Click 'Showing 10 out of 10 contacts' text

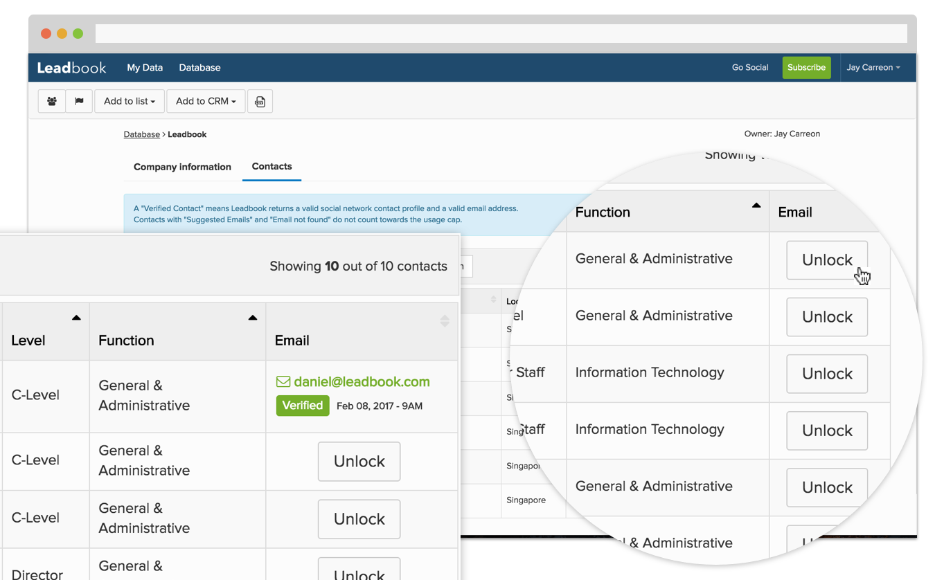(x=358, y=266)
